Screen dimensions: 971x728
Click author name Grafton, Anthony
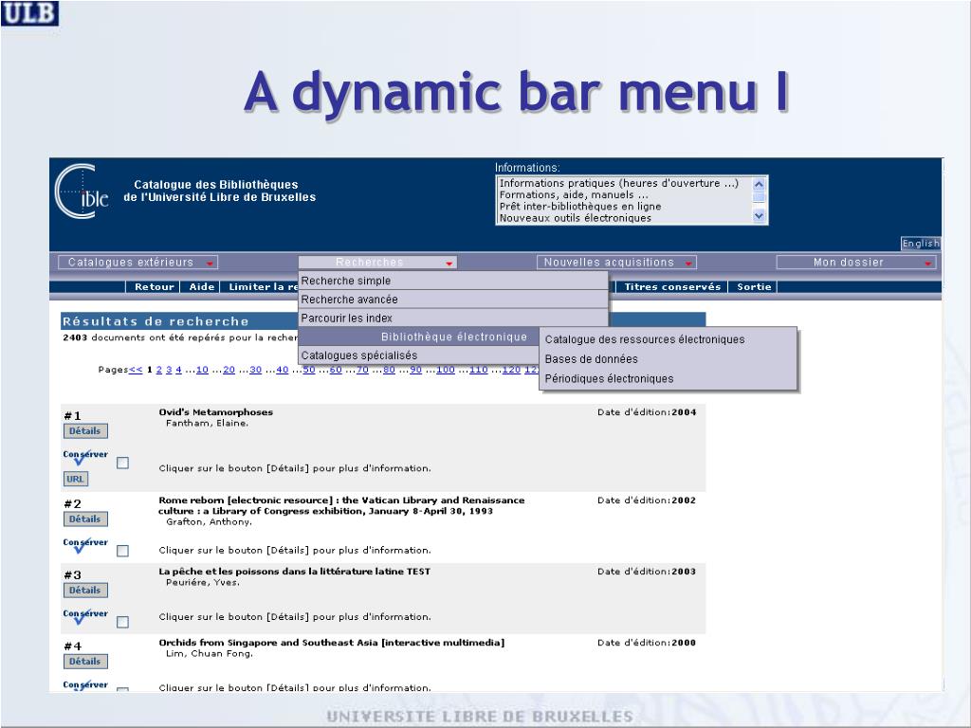point(209,522)
